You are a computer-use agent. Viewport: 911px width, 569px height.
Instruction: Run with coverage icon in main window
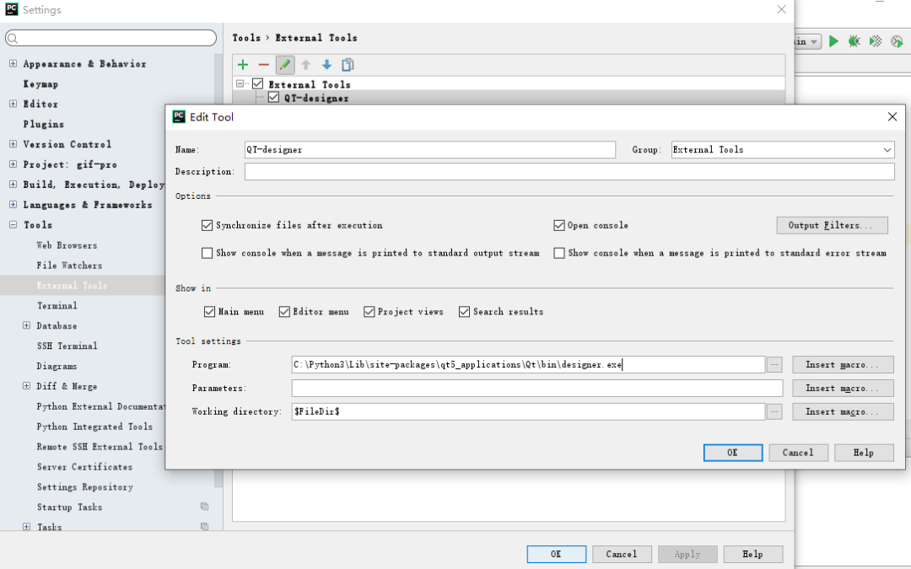[x=876, y=41]
